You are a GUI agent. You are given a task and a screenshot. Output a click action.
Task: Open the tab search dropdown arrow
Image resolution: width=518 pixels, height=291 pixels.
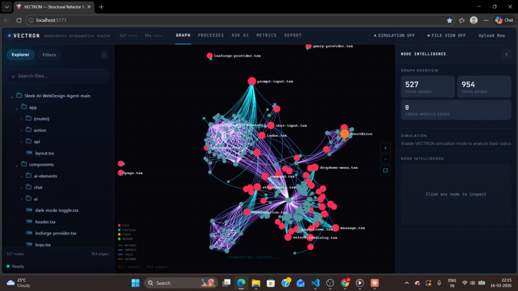click(6, 6)
